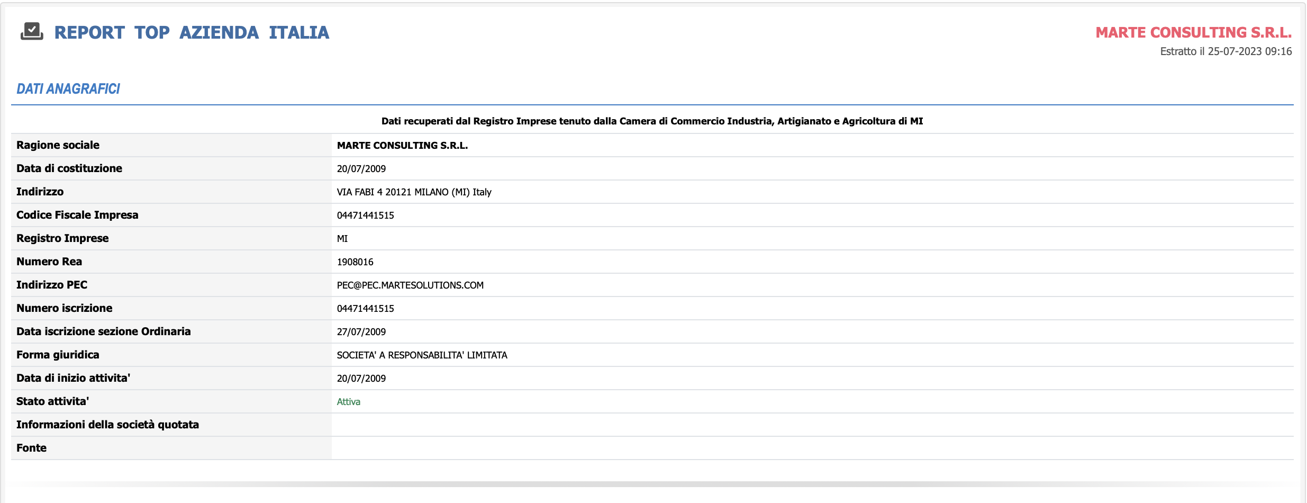The image size is (1307, 503).
Task: Select the DATI ANAGRAFICI section title
Action: click(68, 89)
